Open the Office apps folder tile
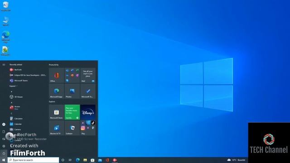 (x=72, y=75)
